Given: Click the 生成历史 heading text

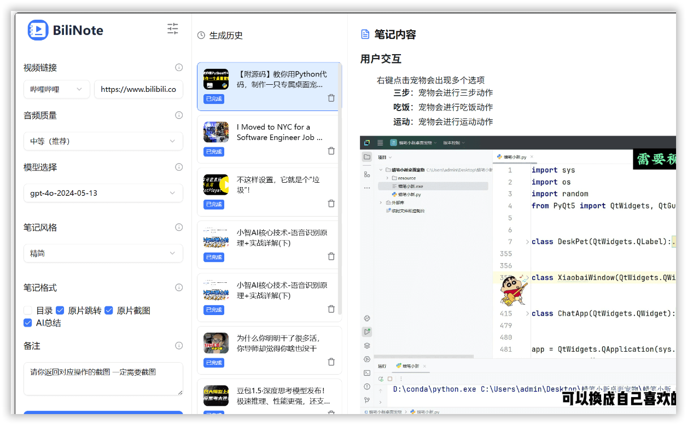Looking at the screenshot, I should [x=226, y=36].
